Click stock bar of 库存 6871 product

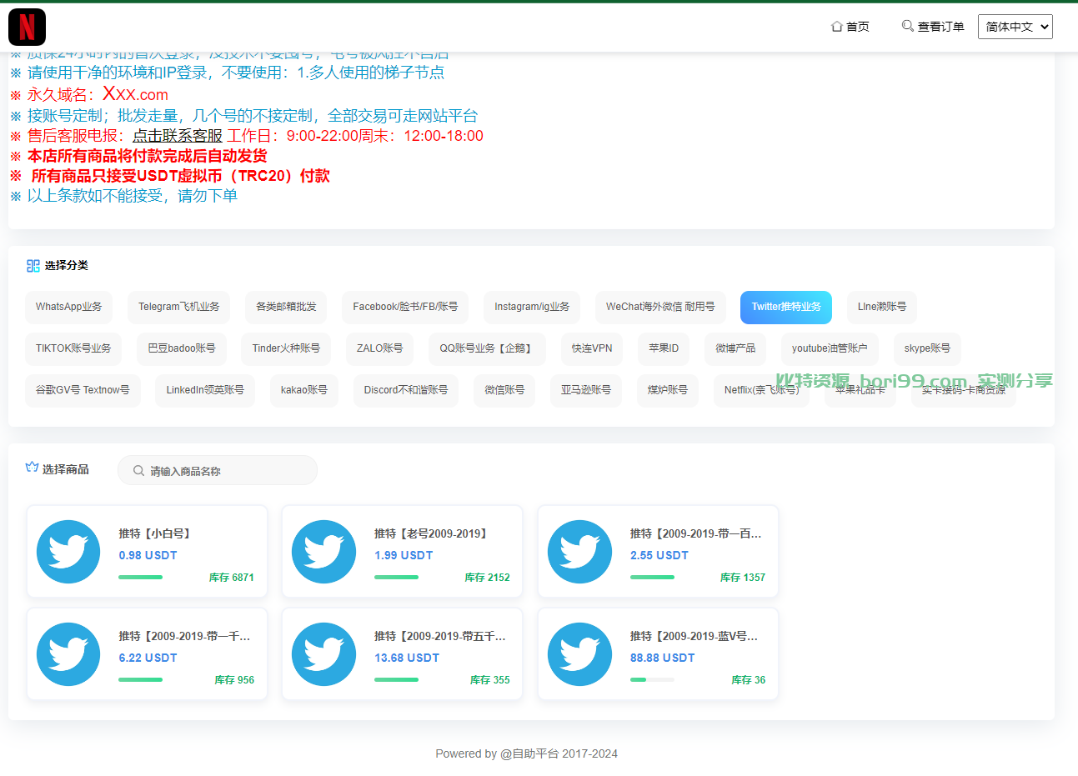pyautogui.click(x=140, y=577)
